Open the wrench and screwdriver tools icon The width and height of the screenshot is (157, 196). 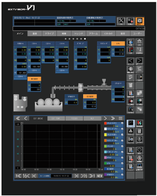[121, 21]
